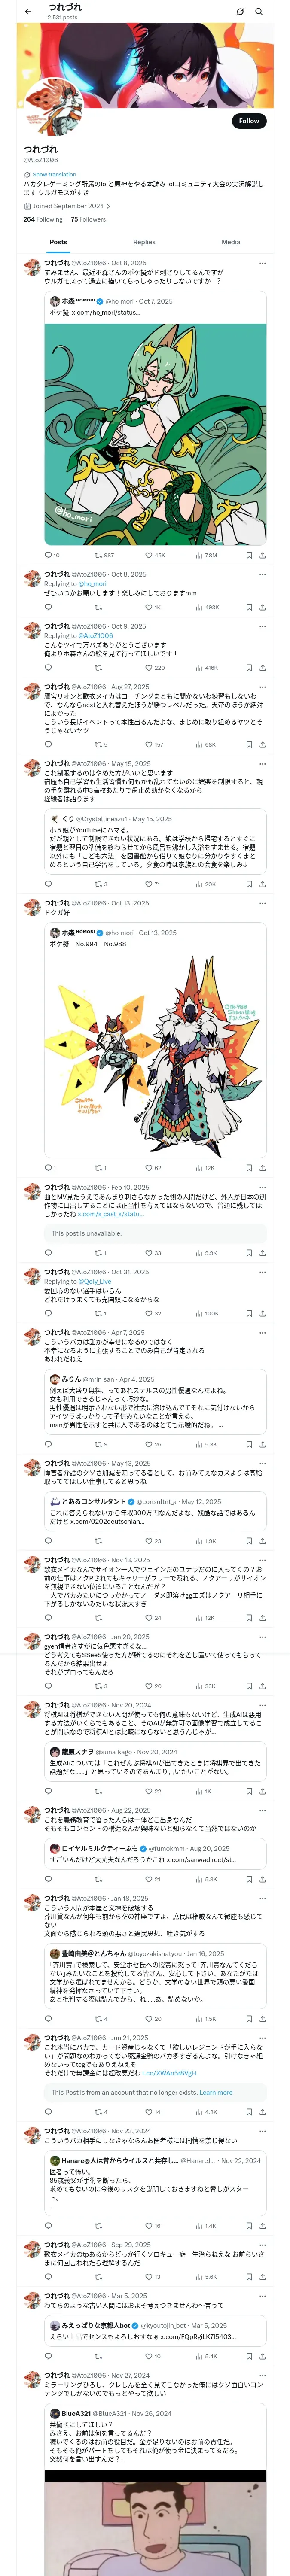
Task: Switch to the Media tab
Action: (x=231, y=242)
